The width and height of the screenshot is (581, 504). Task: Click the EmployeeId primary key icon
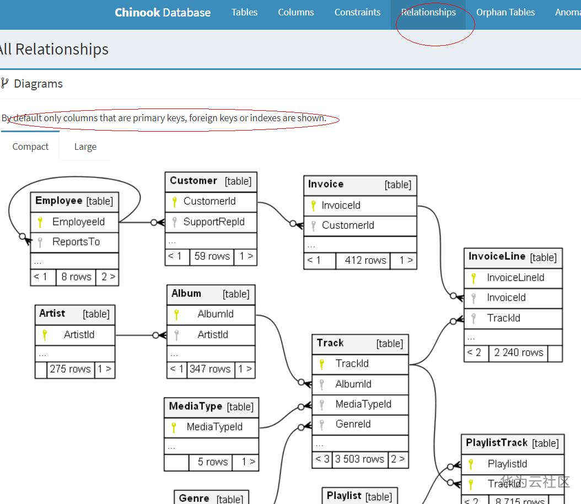pyautogui.click(x=40, y=222)
